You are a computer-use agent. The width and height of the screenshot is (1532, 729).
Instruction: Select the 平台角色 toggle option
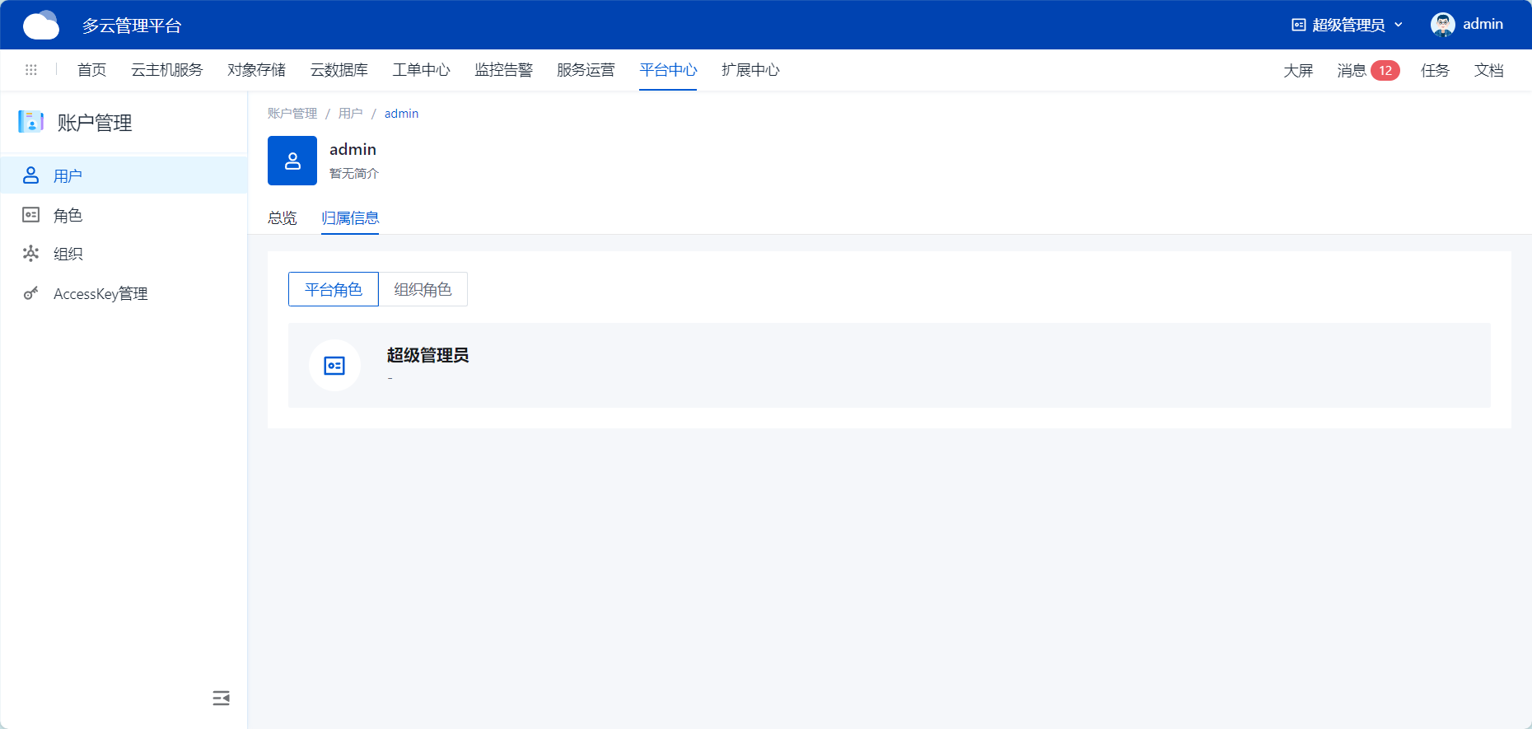333,289
